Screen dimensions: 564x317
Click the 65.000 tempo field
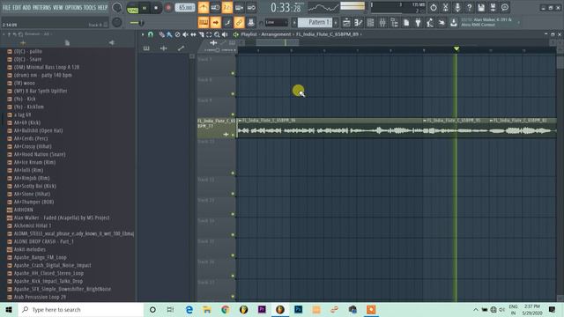coord(185,8)
